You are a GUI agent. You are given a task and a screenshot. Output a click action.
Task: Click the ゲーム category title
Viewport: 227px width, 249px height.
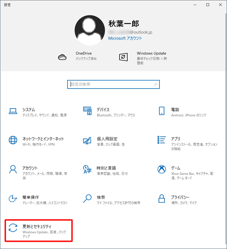click(x=176, y=168)
